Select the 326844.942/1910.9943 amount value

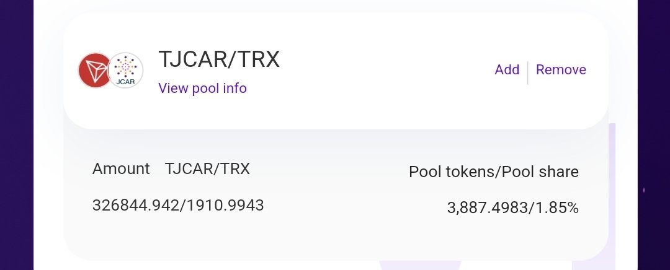tap(178, 206)
